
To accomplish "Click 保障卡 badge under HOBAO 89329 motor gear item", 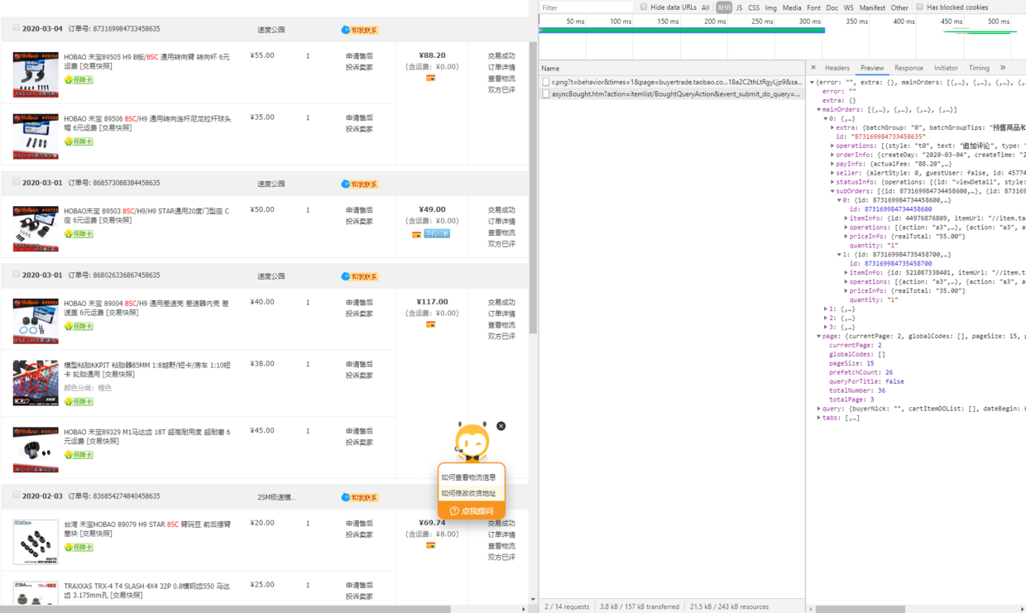I will (x=79, y=455).
